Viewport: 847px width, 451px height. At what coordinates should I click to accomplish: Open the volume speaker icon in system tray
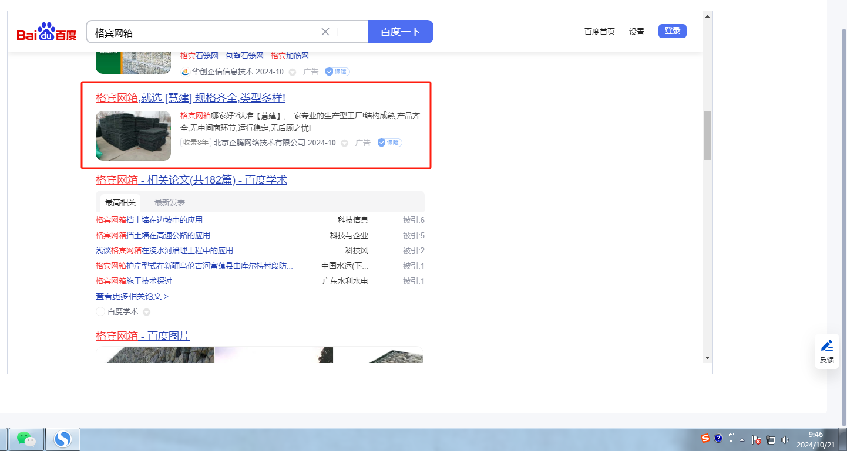pos(785,439)
